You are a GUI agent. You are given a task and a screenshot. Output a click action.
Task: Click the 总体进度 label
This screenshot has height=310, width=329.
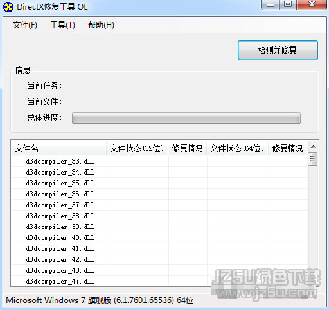click(44, 117)
